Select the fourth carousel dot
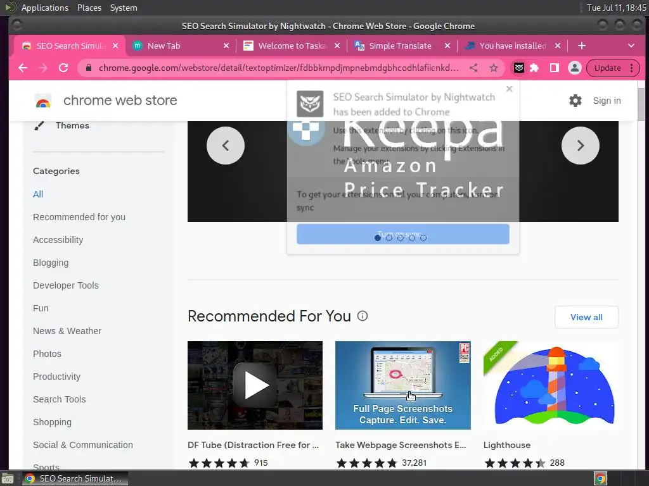Screen dimensions: 649x486 point(412,238)
